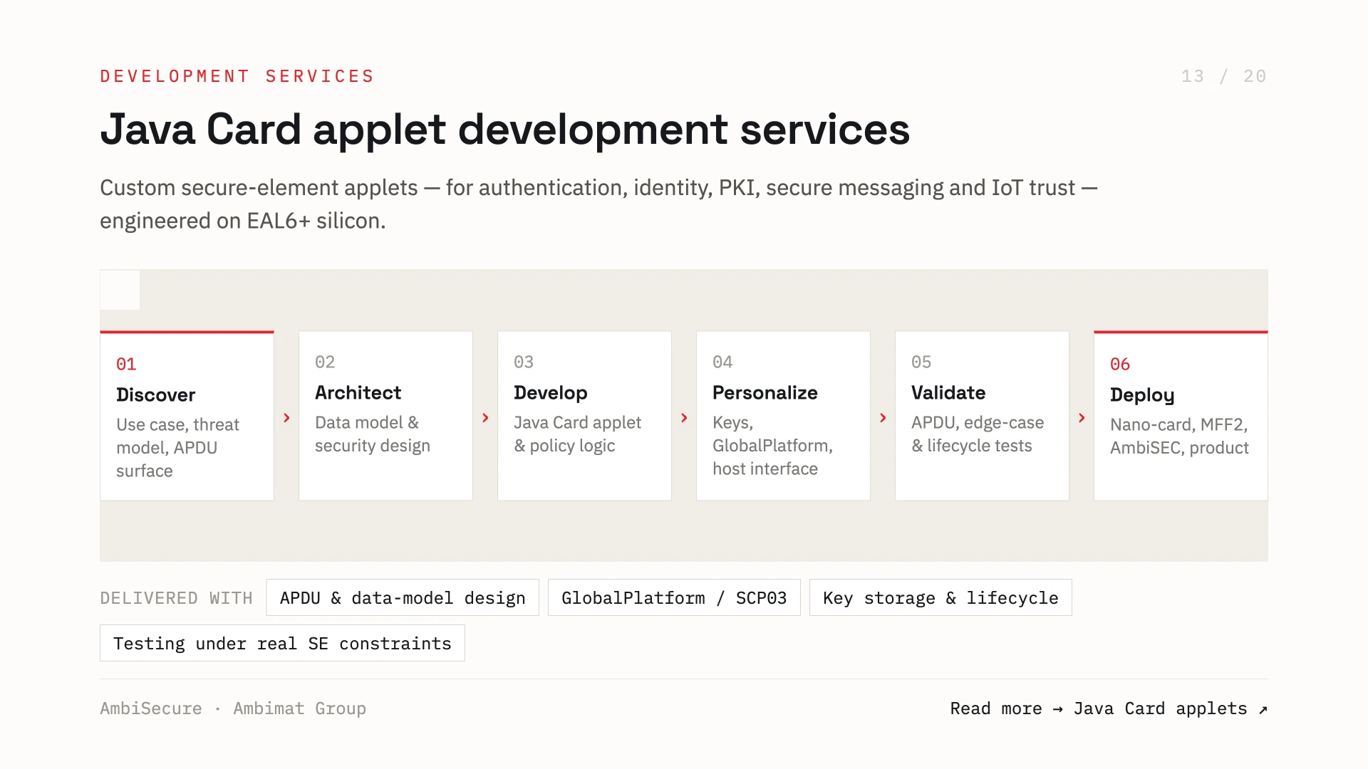This screenshot has width=1368, height=769.
Task: Click the red chevron between Personalize and Validate
Action: click(883, 418)
